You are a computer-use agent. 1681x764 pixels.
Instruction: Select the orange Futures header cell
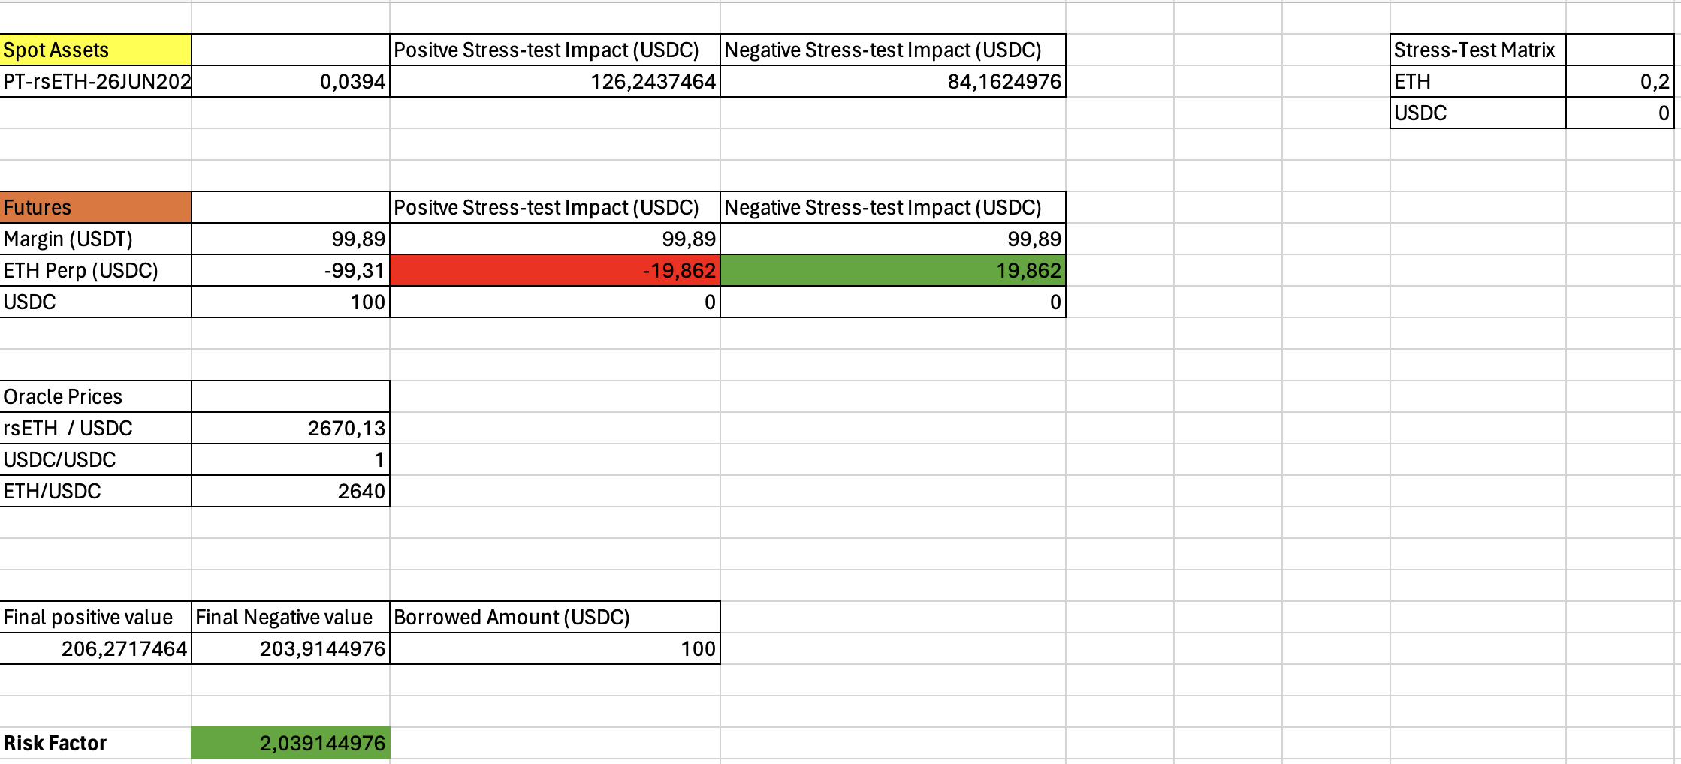95,207
